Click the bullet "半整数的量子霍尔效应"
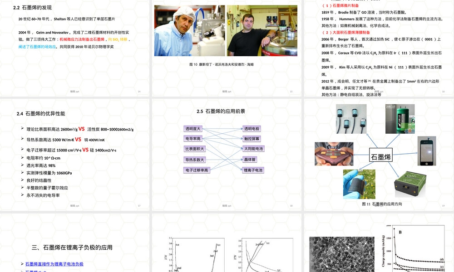The height and width of the screenshot is (272, 454). click(47, 188)
